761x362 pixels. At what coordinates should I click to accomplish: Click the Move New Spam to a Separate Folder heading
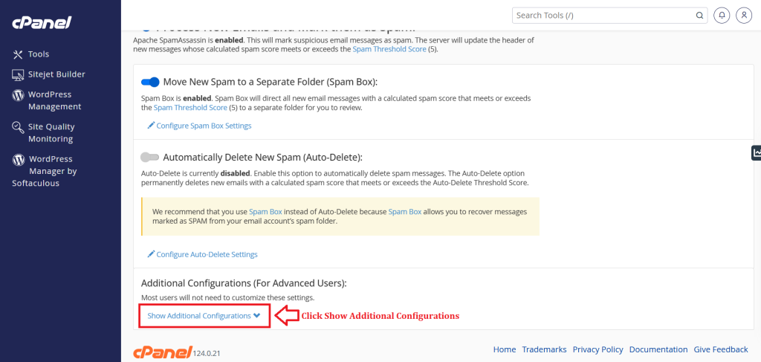coord(271,82)
